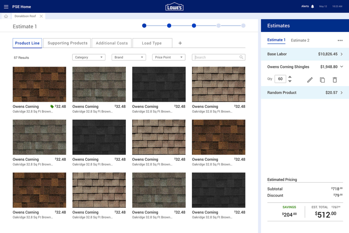This screenshot has height=233, width=349.
Task: Add a new tab with plus icon
Action: click(180, 43)
